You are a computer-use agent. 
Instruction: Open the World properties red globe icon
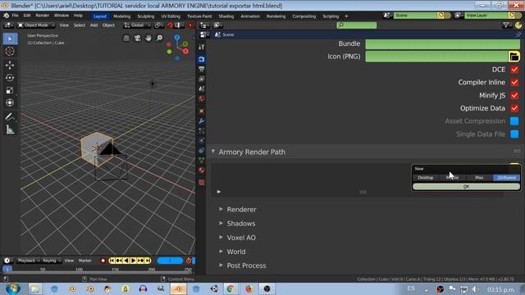(x=202, y=98)
